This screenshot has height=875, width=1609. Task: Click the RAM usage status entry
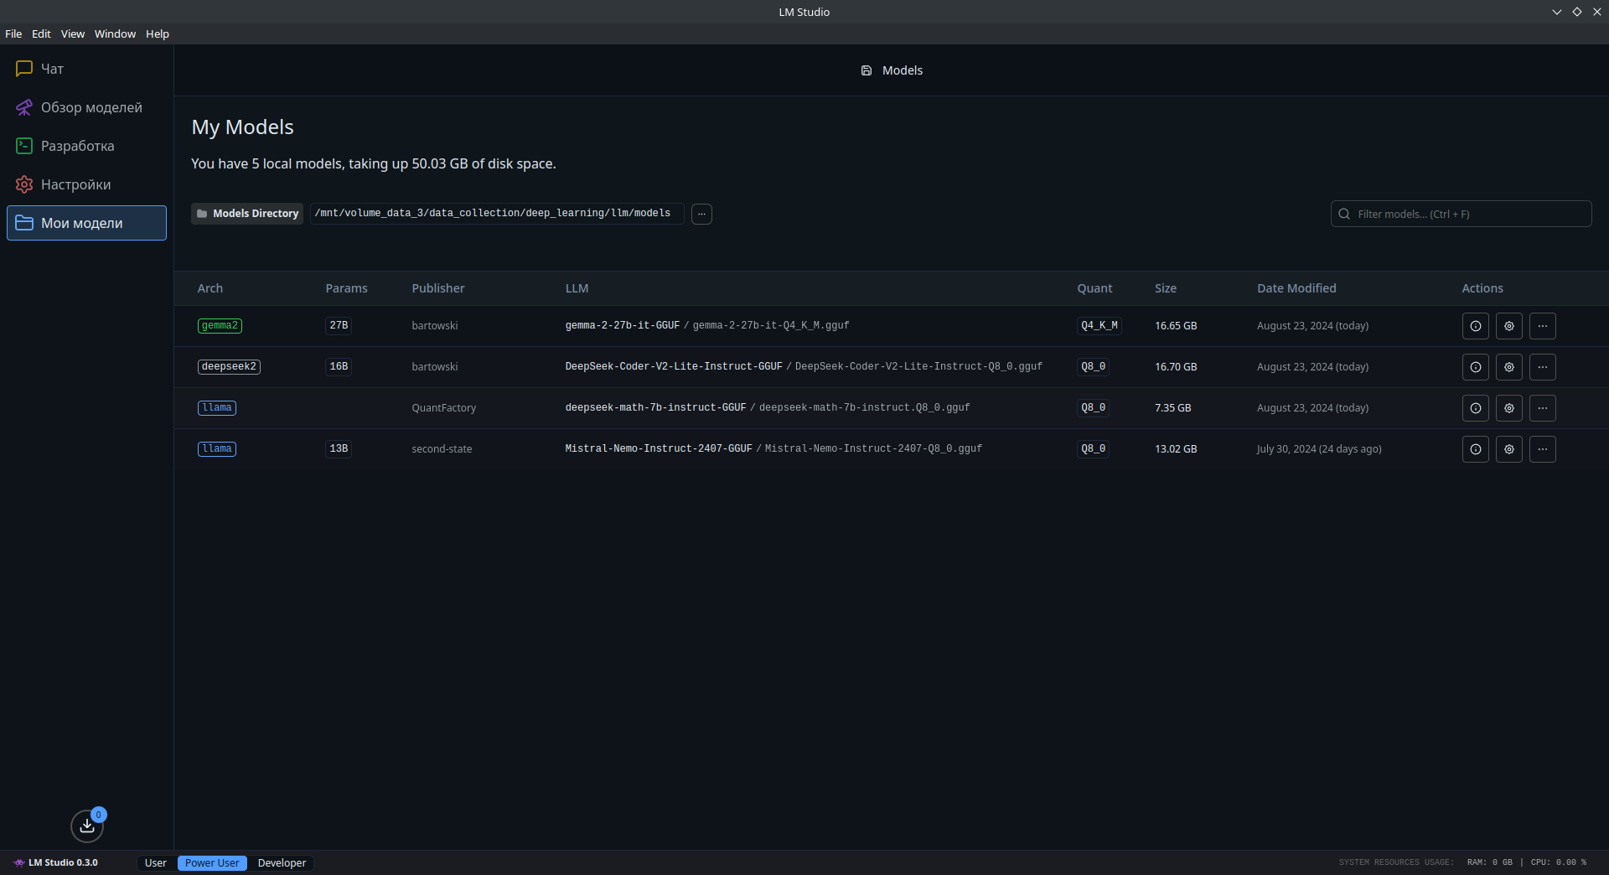pos(1489,862)
